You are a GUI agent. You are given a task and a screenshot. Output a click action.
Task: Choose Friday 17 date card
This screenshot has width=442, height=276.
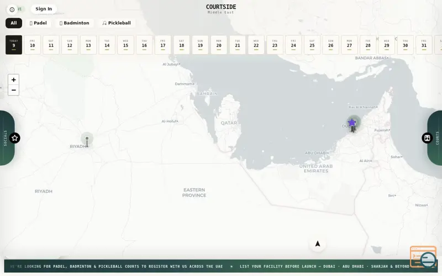[x=163, y=45]
